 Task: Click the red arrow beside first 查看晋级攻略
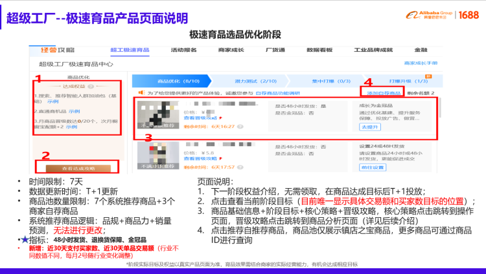tap(221, 118)
